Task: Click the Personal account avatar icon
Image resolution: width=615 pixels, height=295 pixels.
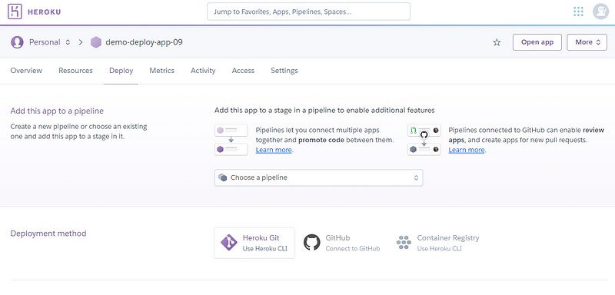Action: pyautogui.click(x=17, y=42)
